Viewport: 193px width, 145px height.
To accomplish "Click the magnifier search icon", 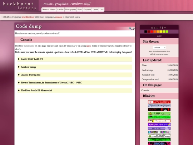I will coord(130,29).
